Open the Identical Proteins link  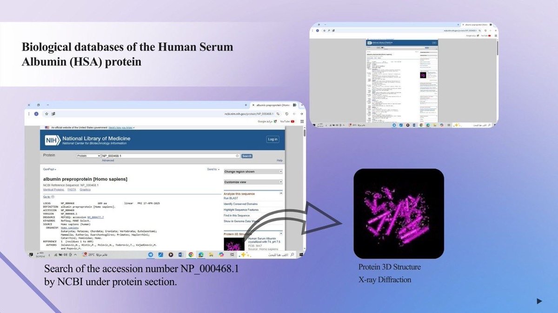[x=53, y=190]
